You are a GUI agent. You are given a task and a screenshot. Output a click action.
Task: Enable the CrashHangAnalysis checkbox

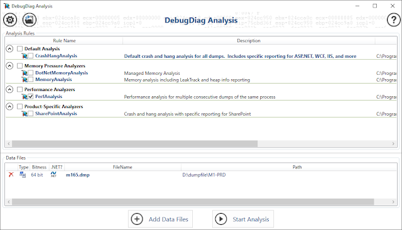(x=31, y=56)
